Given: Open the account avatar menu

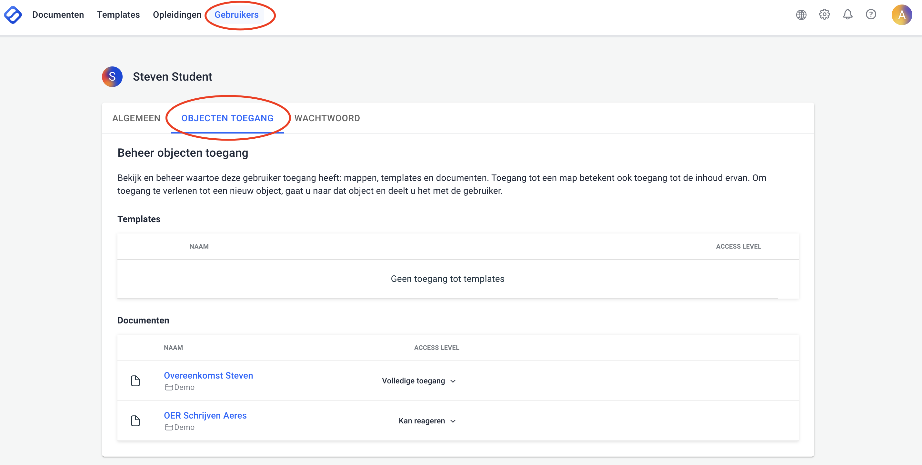Looking at the screenshot, I should click(902, 15).
